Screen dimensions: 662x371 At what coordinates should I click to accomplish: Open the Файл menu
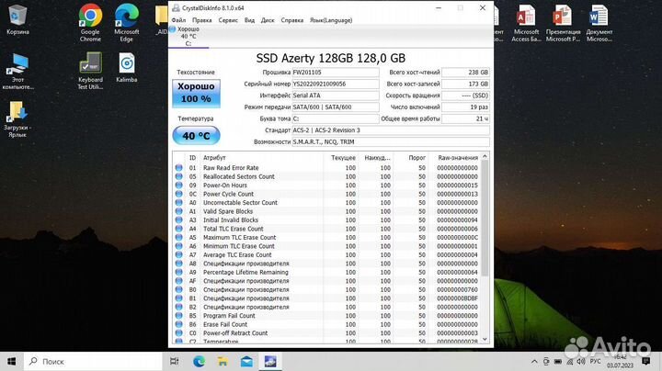tap(178, 20)
